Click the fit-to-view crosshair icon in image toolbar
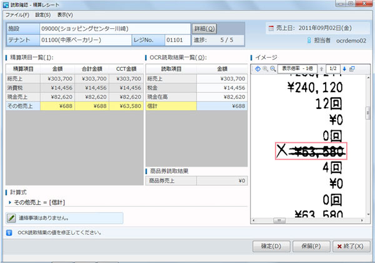Viewport: 375px width, 263px height. (x=257, y=68)
